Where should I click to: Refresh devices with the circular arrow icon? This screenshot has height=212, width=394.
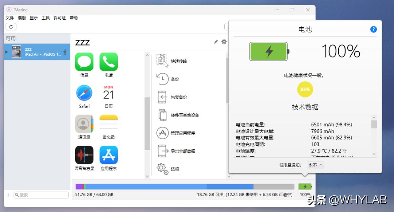[x=11, y=27]
